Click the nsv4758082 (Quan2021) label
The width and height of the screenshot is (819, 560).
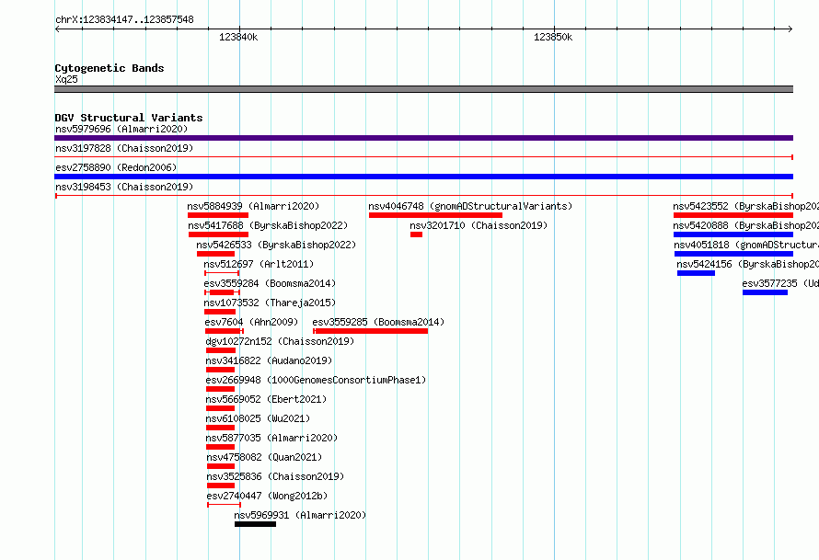click(x=264, y=457)
